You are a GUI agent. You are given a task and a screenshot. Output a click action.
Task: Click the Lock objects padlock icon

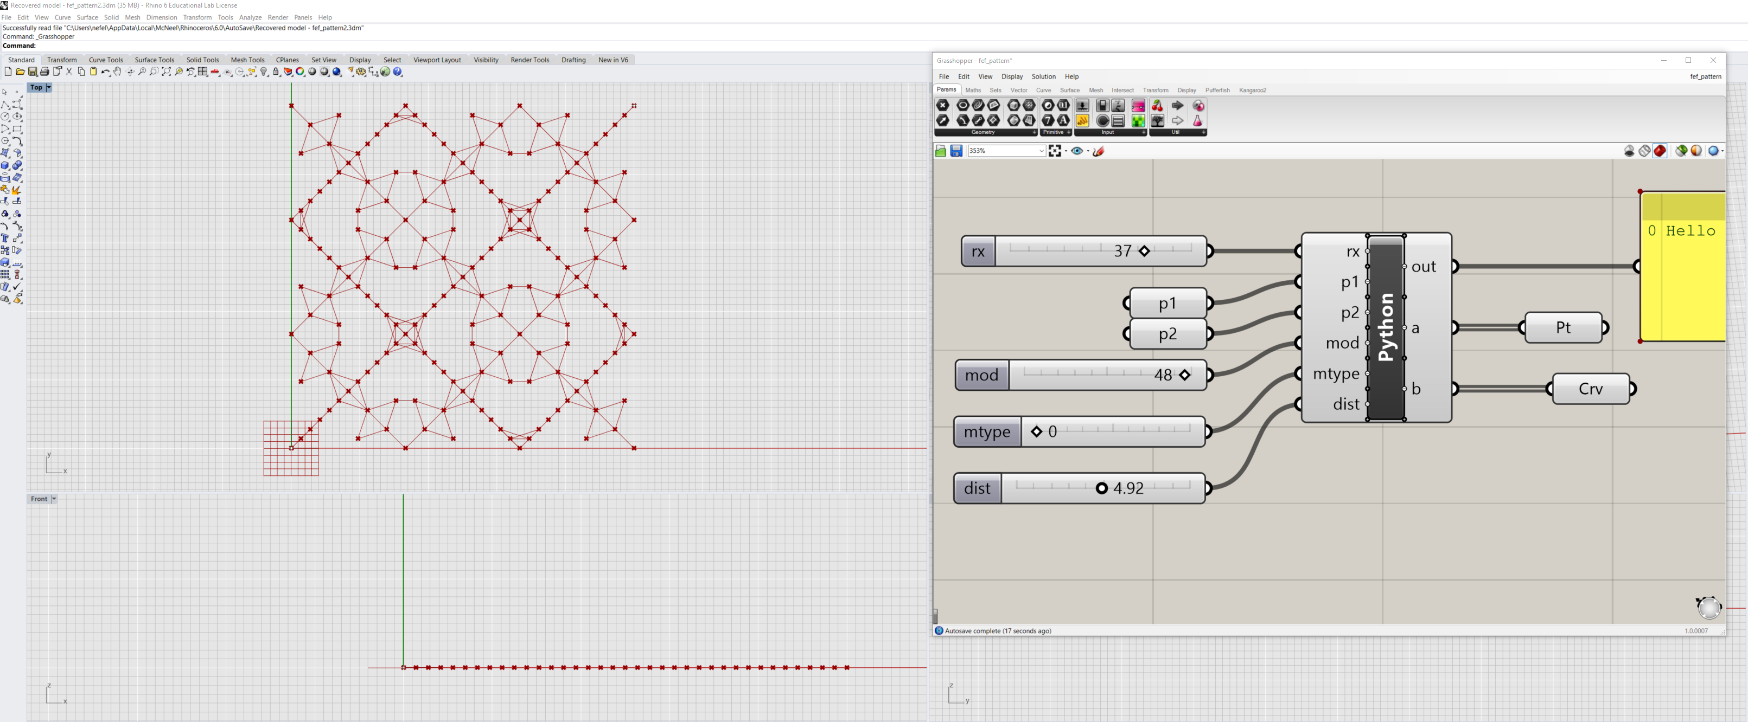[276, 72]
